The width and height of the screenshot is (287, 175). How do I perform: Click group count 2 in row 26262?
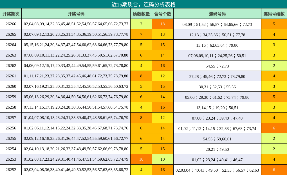[x=274, y=66]
